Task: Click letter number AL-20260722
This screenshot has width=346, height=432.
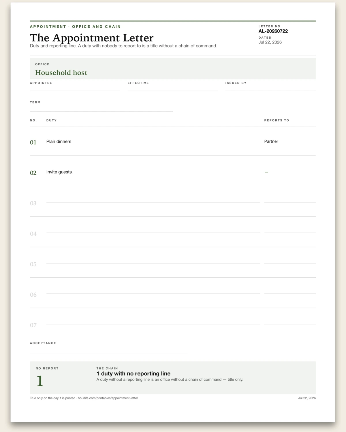Action: (x=273, y=31)
